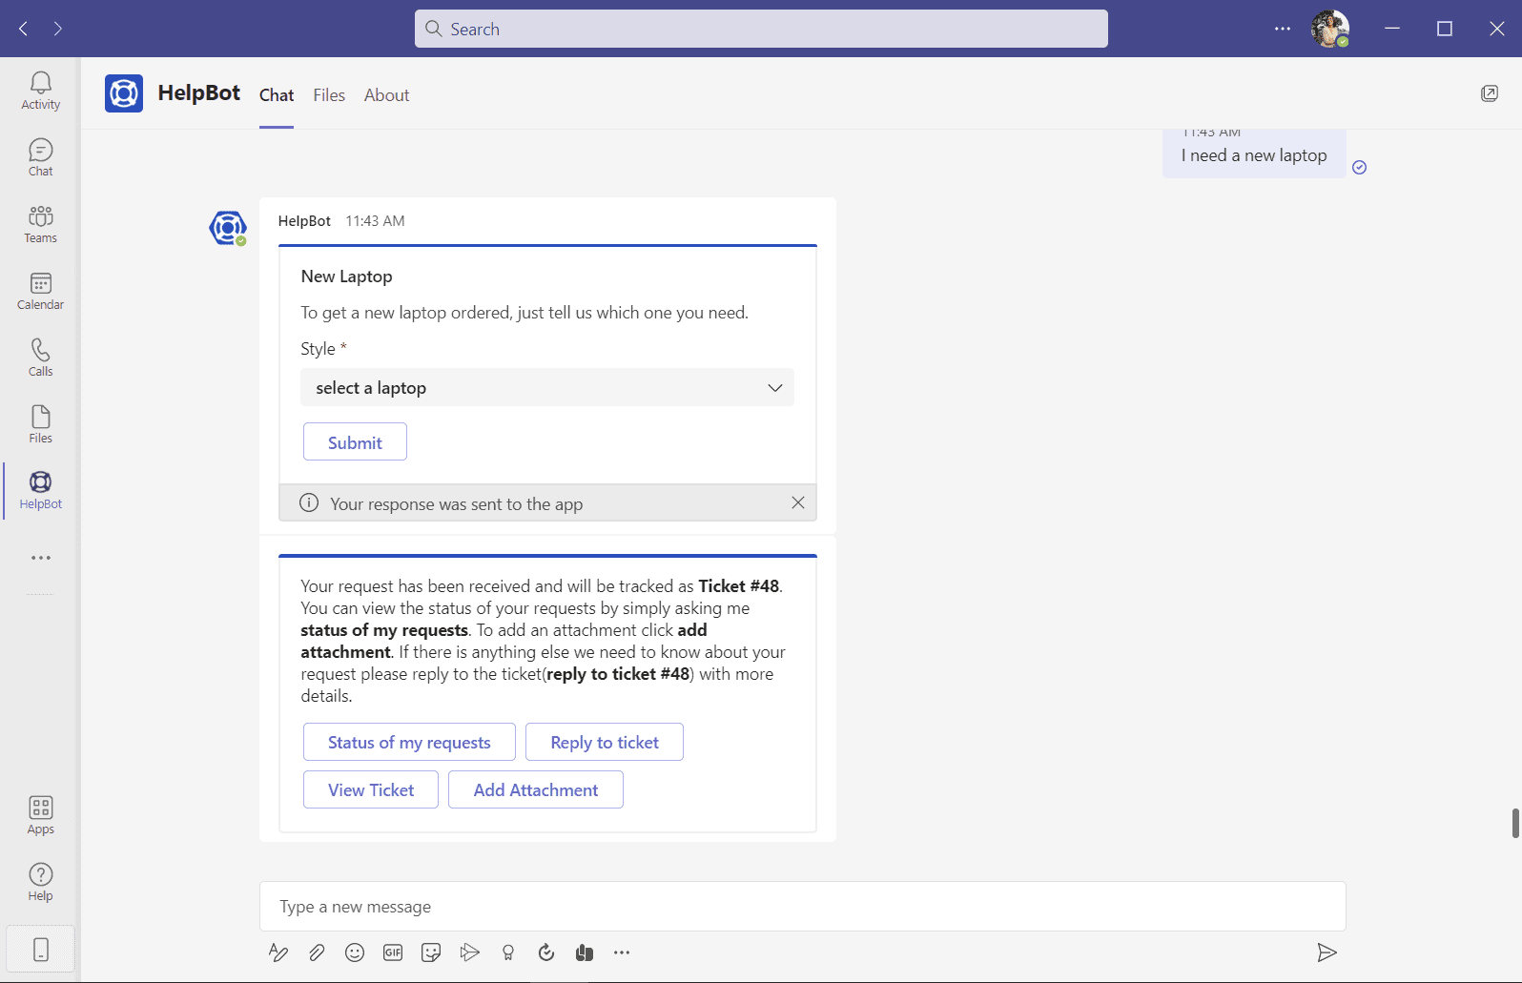The height and width of the screenshot is (983, 1522).
Task: Open the user profile picture menu
Action: [1329, 29]
